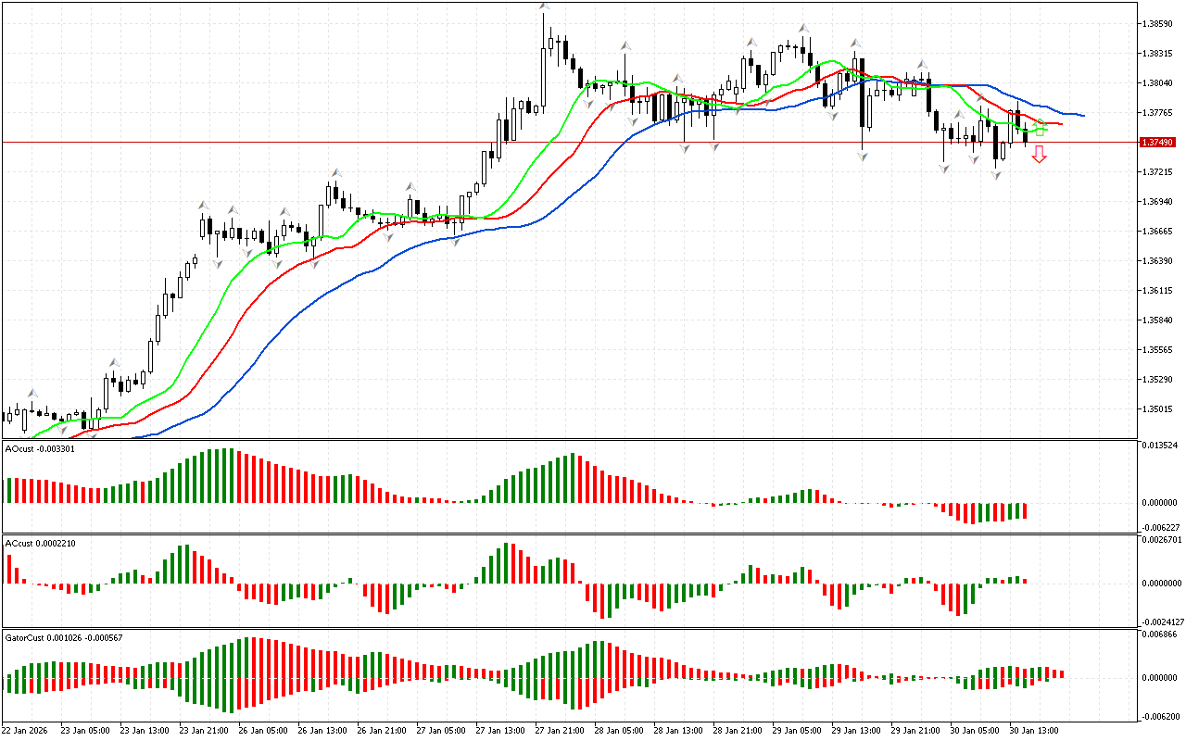The height and width of the screenshot is (741, 1186).
Task: Select the fractal arrow above the highest candle
Action: pyautogui.click(x=544, y=7)
